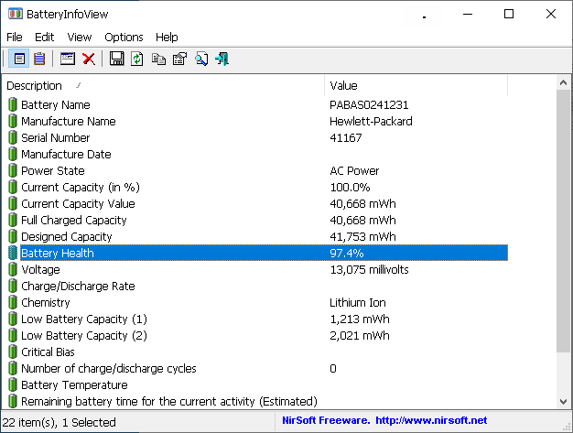The width and height of the screenshot is (573, 433).
Task: Click the Find magnifier icon
Action: (x=200, y=60)
